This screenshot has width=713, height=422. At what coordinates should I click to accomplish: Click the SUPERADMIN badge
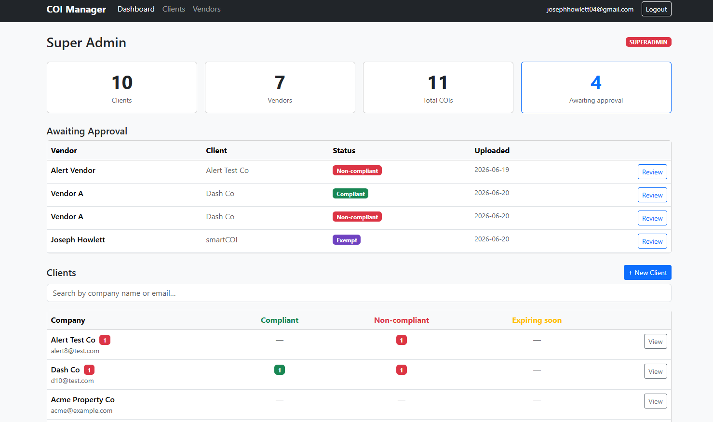pos(648,42)
